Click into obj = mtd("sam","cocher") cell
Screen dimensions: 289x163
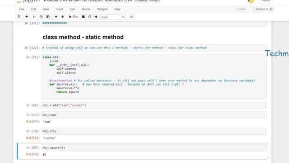(154, 105)
